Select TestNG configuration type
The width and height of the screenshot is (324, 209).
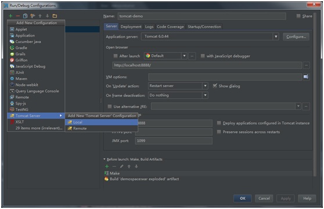pyautogui.click(x=36, y=110)
